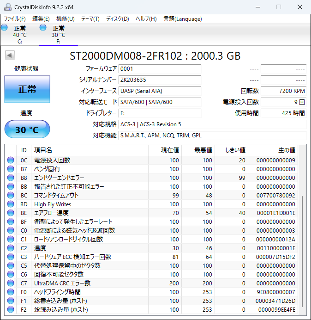Open the ファイル(F) menu

click(x=15, y=19)
